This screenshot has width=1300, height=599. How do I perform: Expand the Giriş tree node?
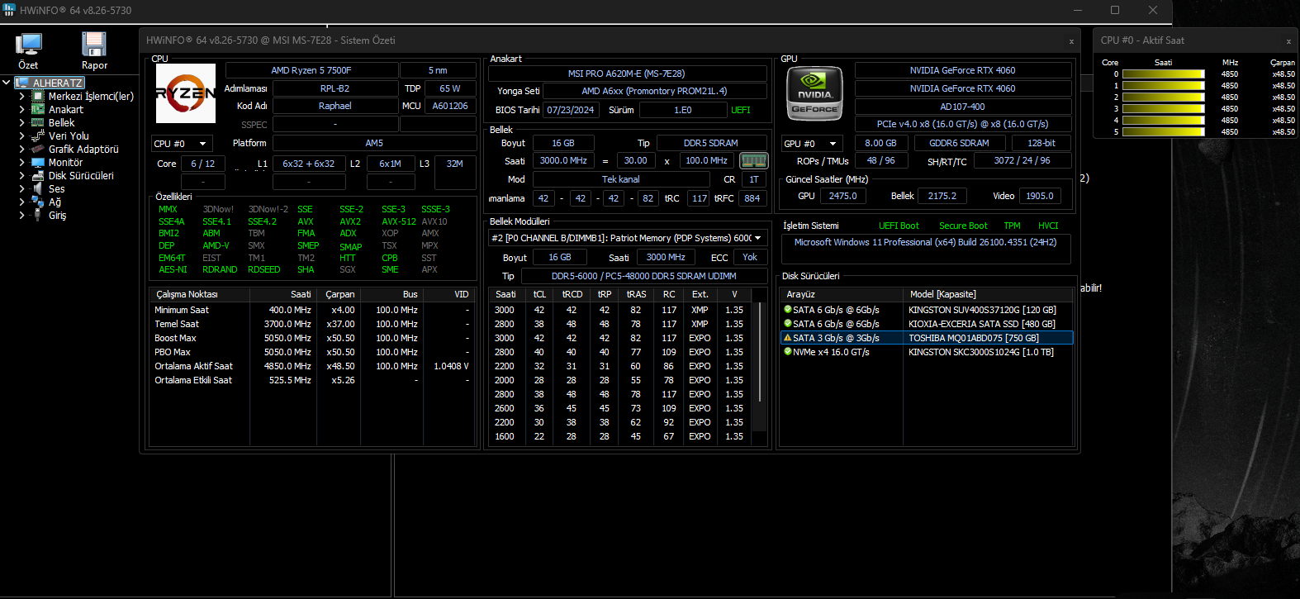tap(22, 215)
